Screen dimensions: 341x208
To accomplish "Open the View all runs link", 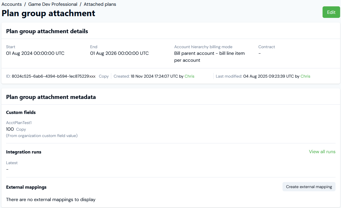I will coord(322,152).
